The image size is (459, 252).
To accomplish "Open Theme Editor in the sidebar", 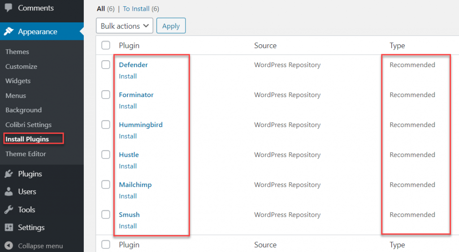I will click(26, 154).
